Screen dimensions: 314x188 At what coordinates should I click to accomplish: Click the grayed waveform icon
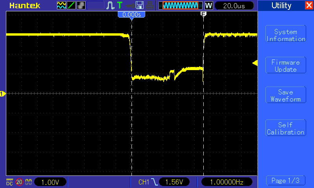(81, 5)
